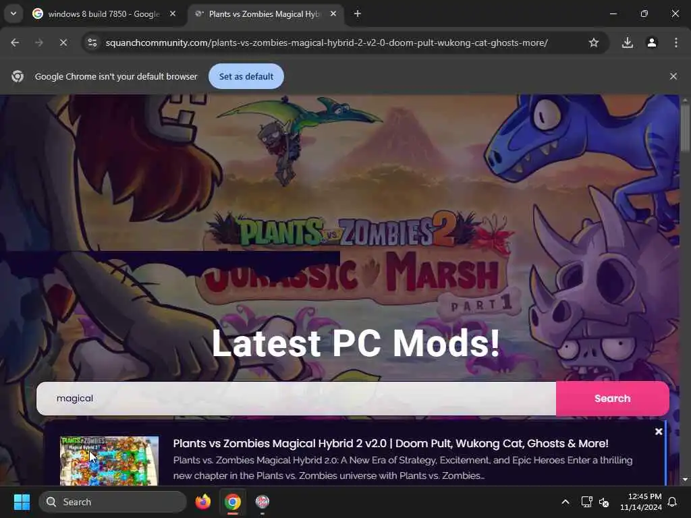Open Firefox from the taskbar

click(x=202, y=502)
